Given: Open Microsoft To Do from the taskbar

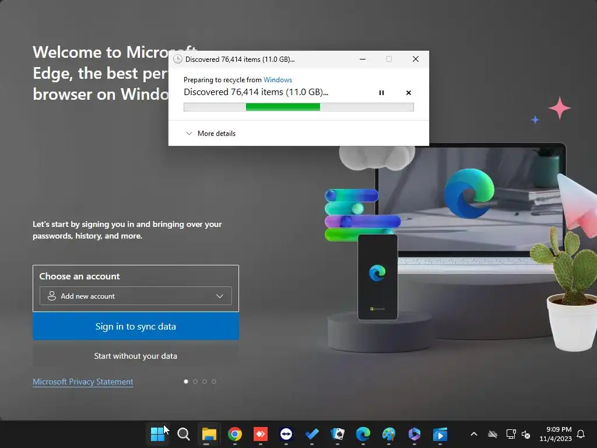Looking at the screenshot, I should 312,434.
